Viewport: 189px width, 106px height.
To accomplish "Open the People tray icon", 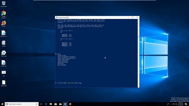I will [x=168, y=104].
